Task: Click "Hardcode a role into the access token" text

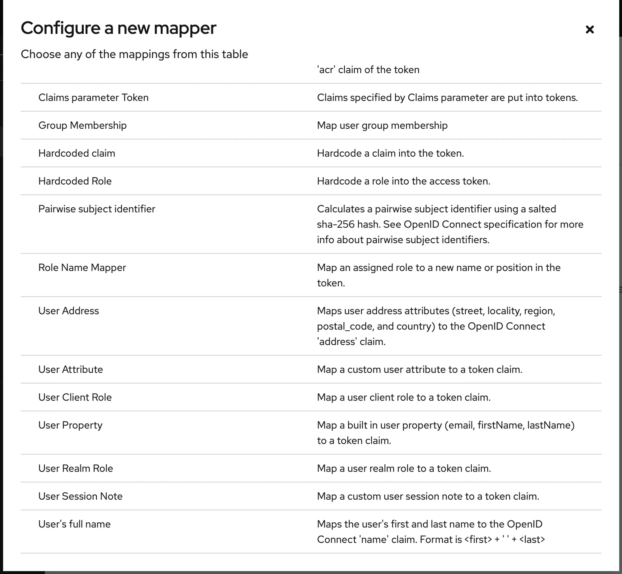Action: [x=403, y=181]
